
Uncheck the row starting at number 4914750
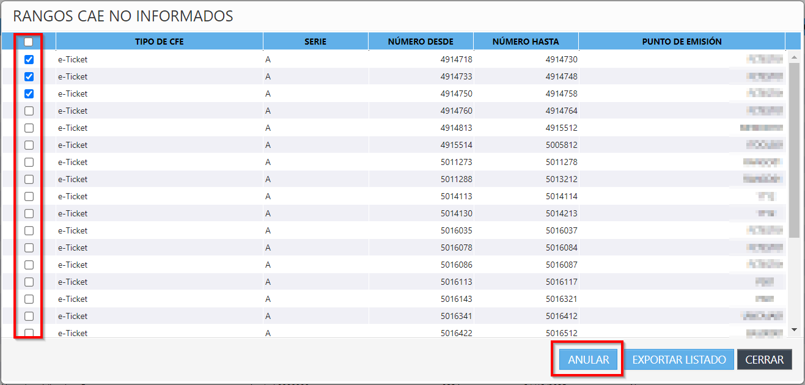point(29,94)
